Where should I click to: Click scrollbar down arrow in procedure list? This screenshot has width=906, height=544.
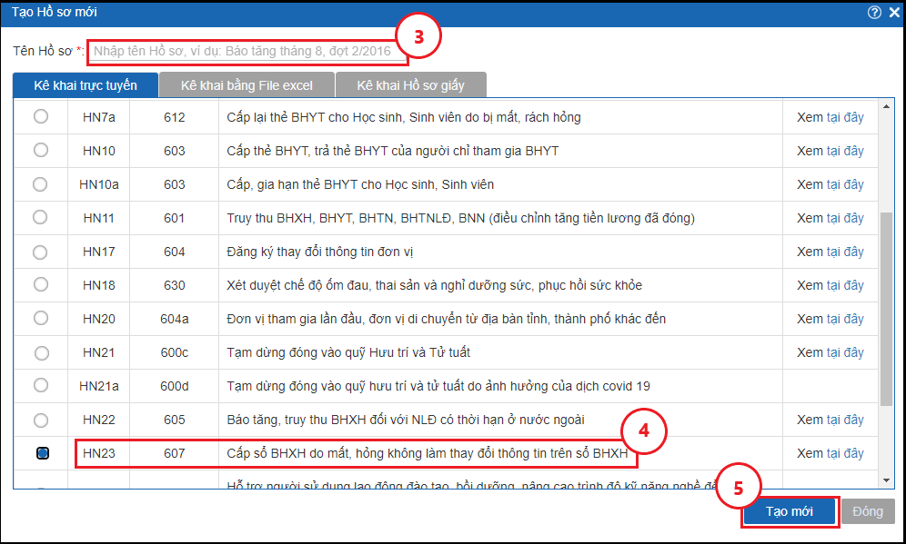887,480
